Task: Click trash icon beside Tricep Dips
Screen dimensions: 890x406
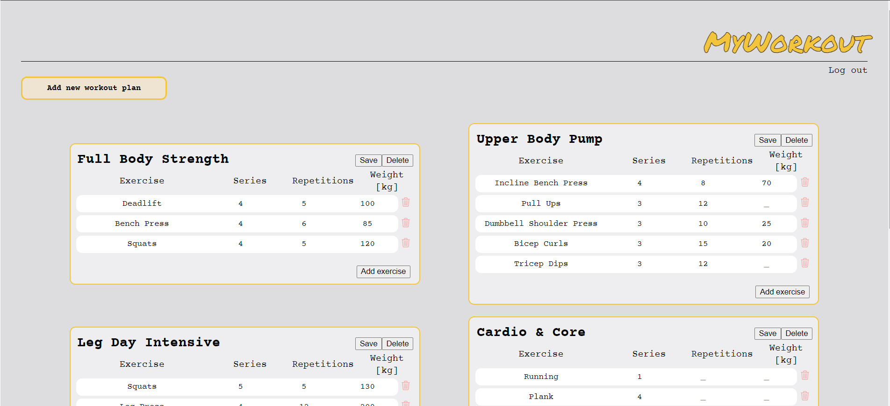Action: [x=805, y=263]
